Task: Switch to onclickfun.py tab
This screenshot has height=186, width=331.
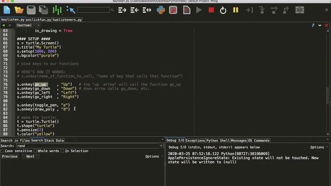Action: pyautogui.click(x=39, y=20)
